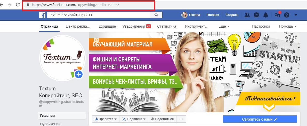Click Главная in the top bar
The height and width of the screenshot is (126, 307).
pyautogui.click(x=213, y=15)
